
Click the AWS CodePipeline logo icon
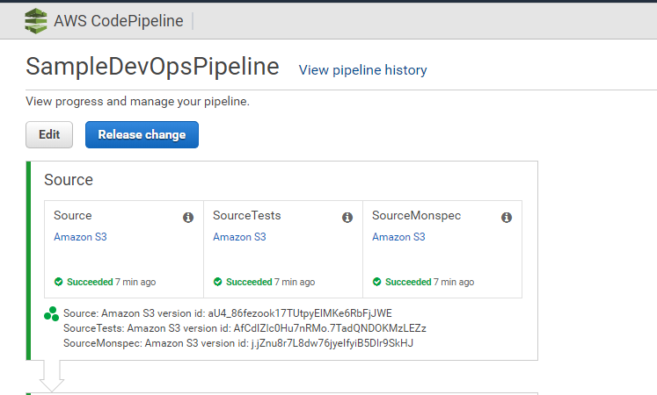[36, 21]
